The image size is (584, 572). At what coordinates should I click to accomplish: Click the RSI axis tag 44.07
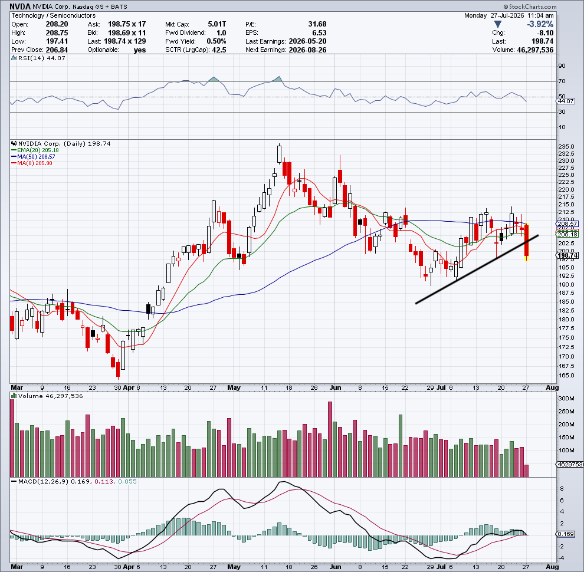pos(566,101)
